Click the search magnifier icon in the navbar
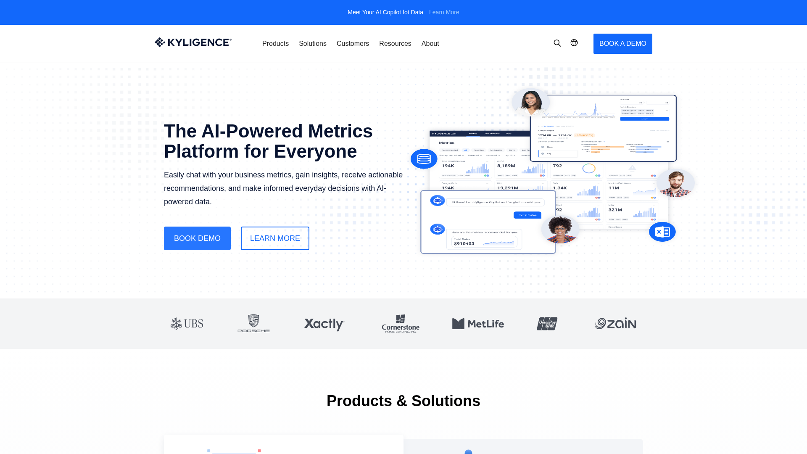This screenshot has height=454, width=807. click(x=557, y=43)
